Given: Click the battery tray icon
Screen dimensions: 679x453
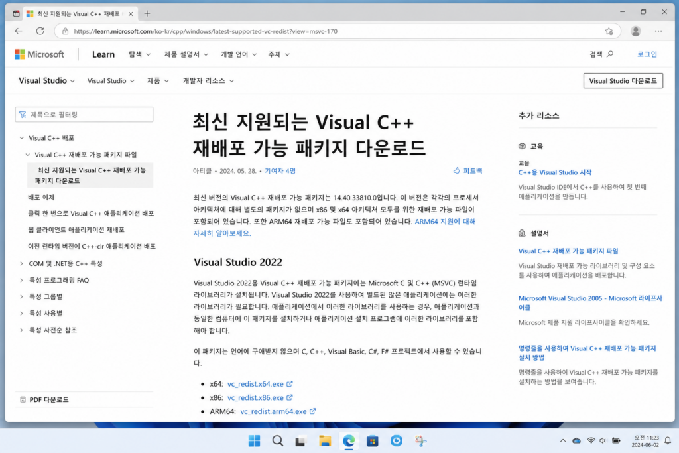Looking at the screenshot, I should [616, 441].
